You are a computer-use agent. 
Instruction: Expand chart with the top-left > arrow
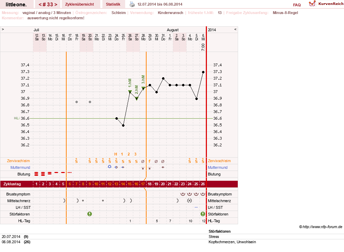click(3, 29)
